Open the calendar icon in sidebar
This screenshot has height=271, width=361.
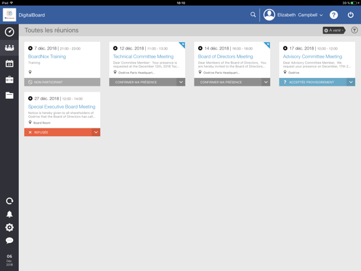click(x=9, y=63)
